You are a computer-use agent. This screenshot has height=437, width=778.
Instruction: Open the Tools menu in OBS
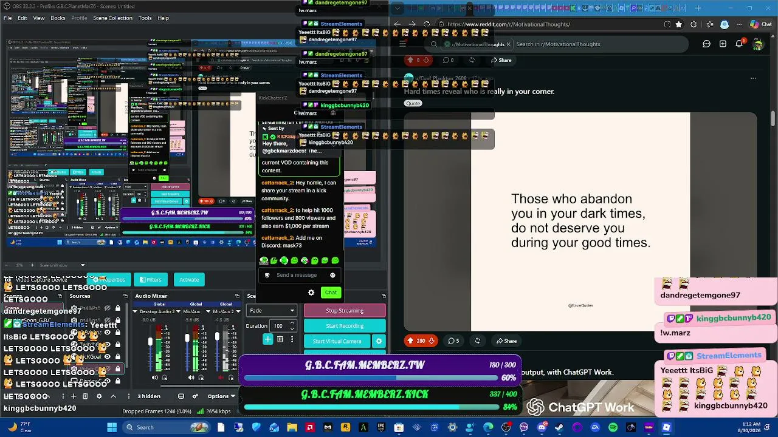coord(145,18)
